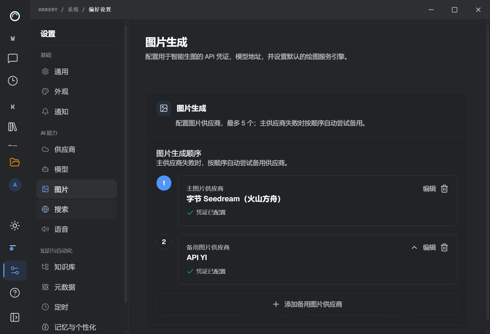Open the library books icon
The width and height of the screenshot is (490, 334).
(13, 127)
